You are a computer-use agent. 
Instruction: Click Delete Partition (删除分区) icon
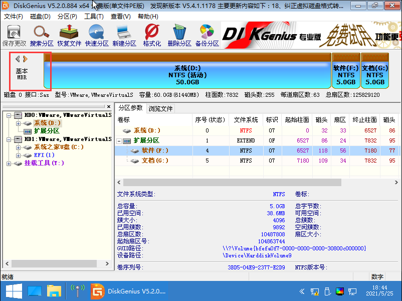(179, 36)
